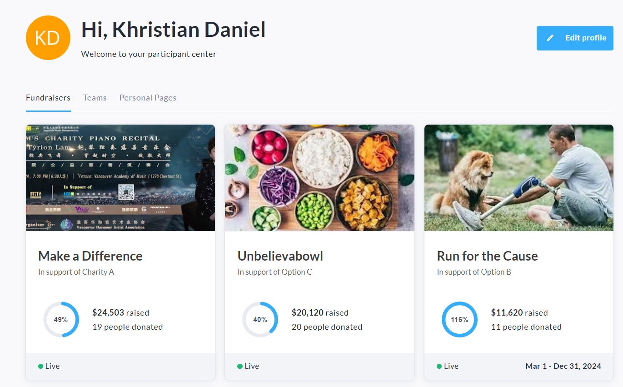
Task: Open the Run for the Cause title
Action: tap(487, 256)
